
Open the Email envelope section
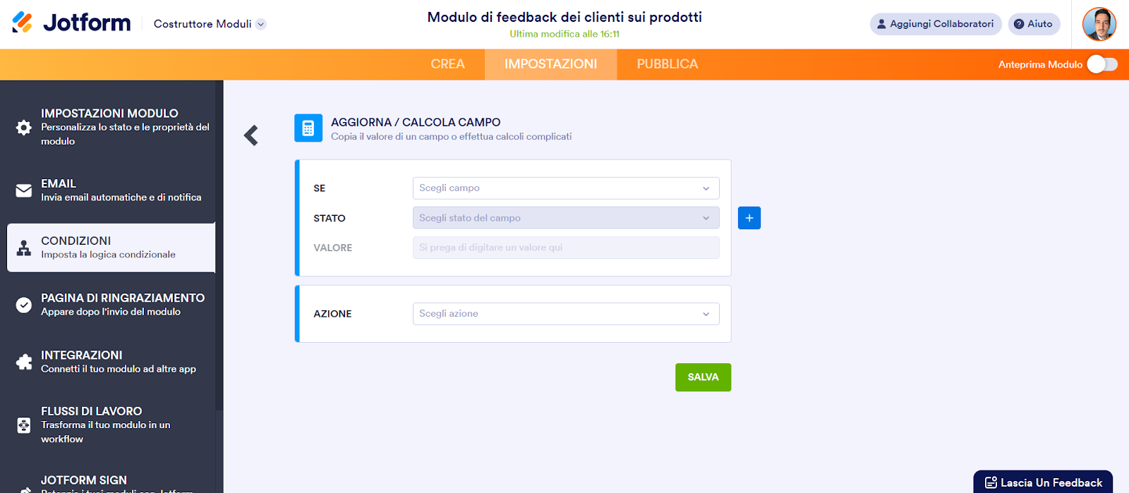[x=111, y=190]
